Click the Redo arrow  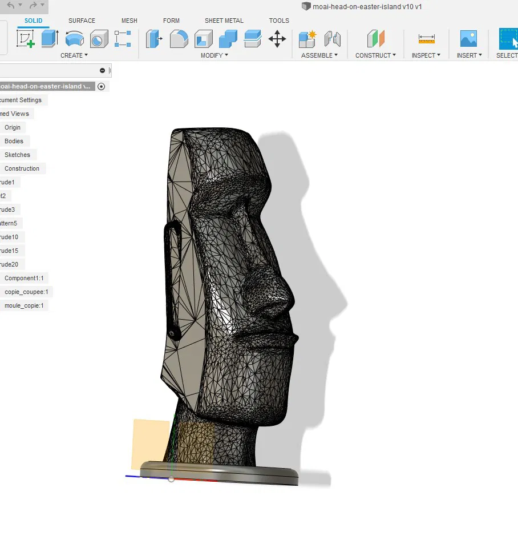33,5
